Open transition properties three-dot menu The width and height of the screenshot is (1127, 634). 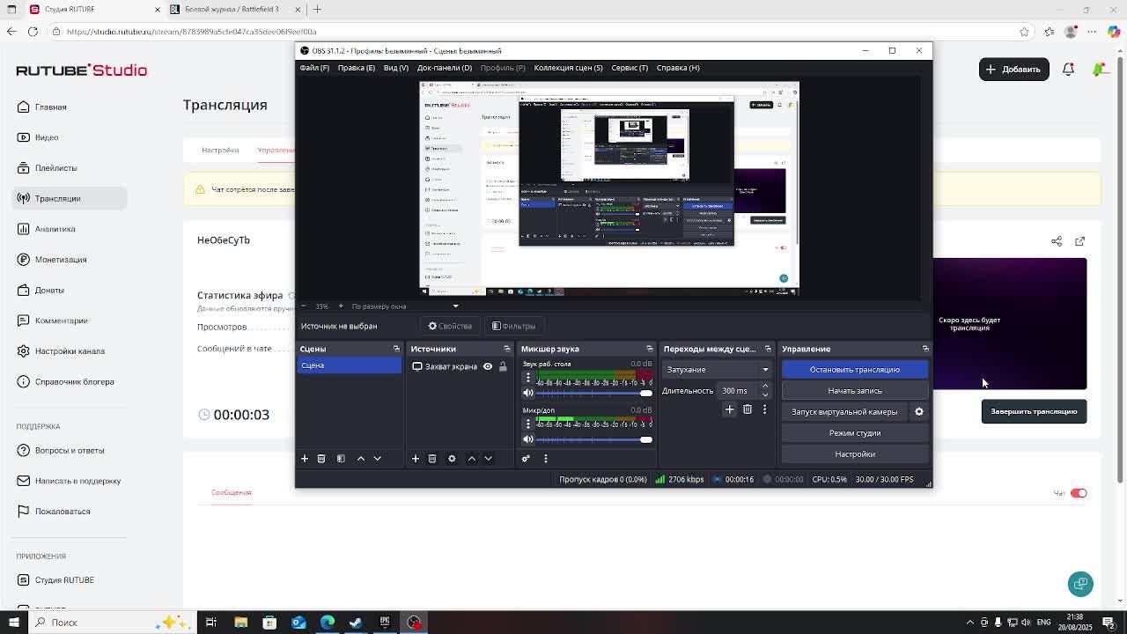[x=764, y=409]
